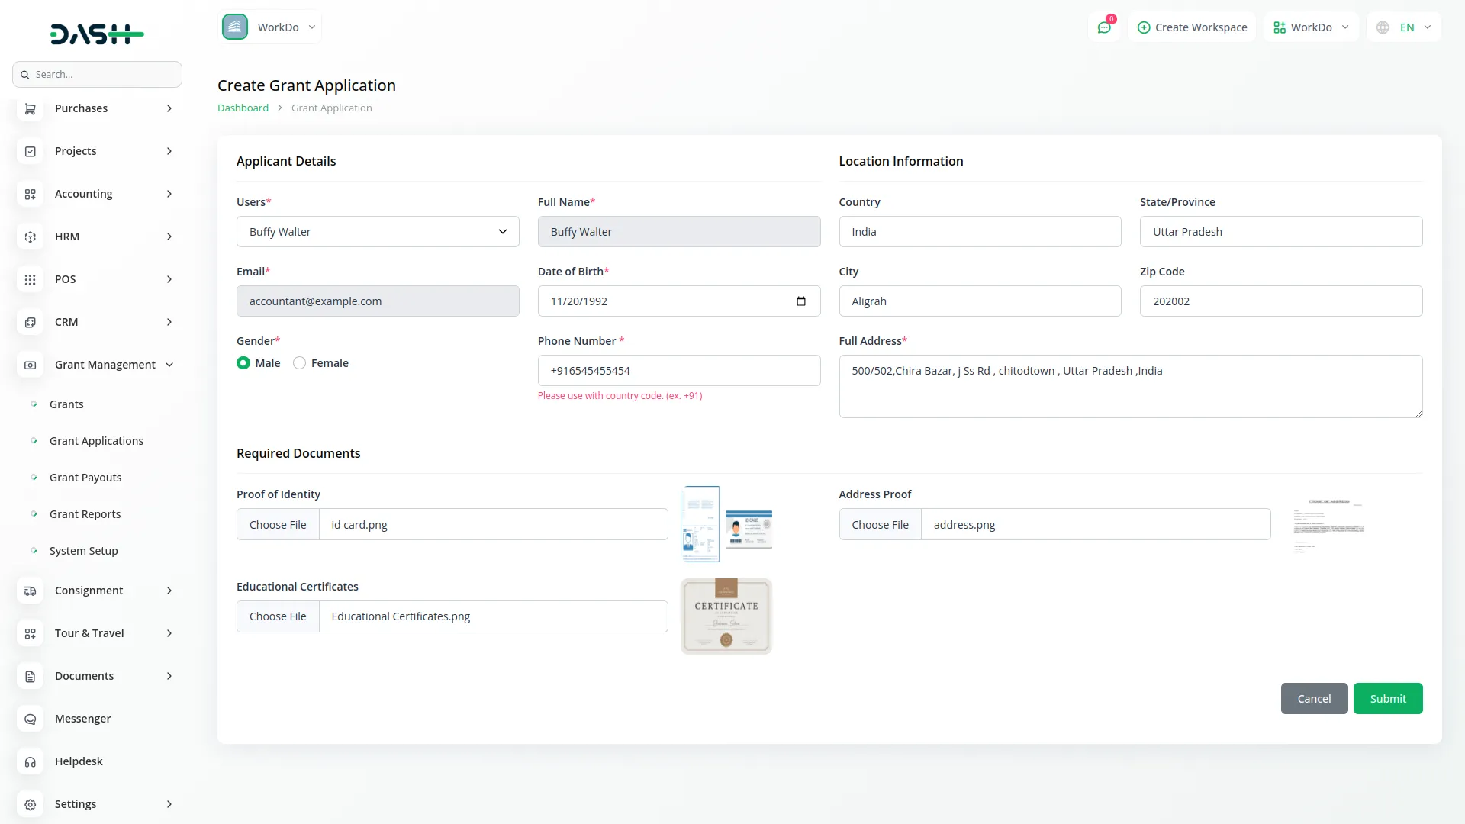Open the Date of Birth date picker
This screenshot has width=1465, height=824.
801,301
